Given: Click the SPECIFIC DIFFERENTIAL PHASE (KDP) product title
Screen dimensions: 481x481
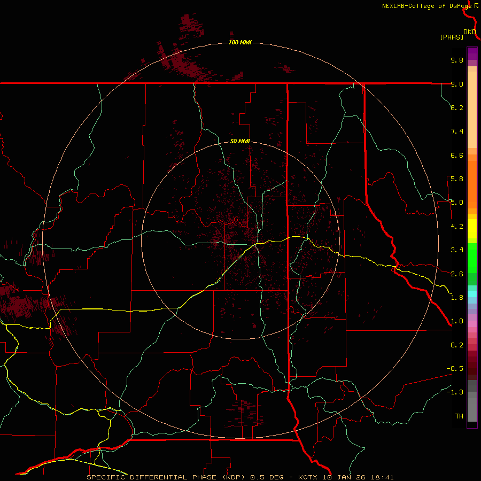Looking at the screenshot, I should coord(167,477).
